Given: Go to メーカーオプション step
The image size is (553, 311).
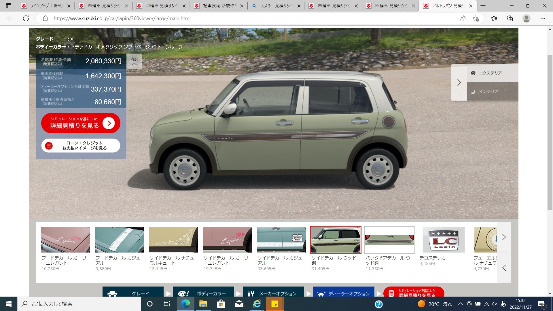Looking at the screenshot, I should point(274,292).
